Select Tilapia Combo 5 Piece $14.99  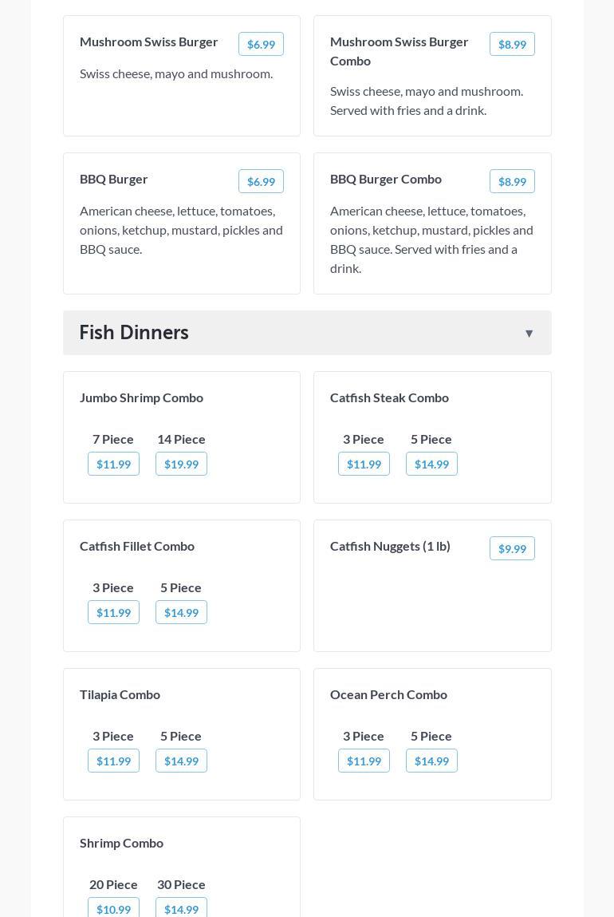click(181, 761)
